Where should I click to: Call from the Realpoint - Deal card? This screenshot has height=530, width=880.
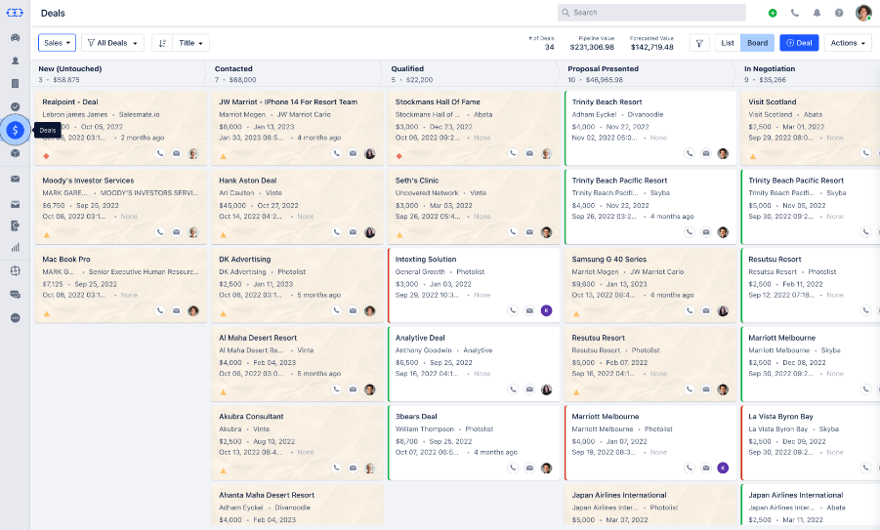tap(160, 153)
